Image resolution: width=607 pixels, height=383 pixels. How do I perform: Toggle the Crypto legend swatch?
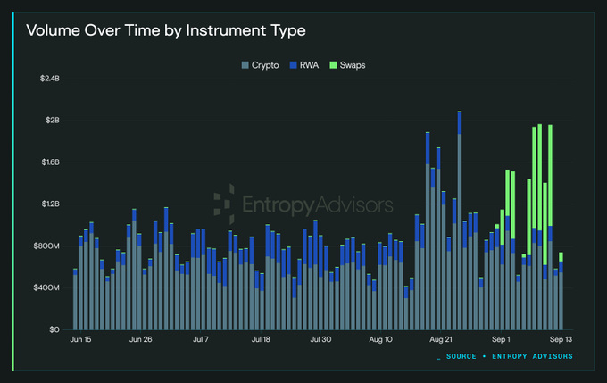pyautogui.click(x=245, y=65)
